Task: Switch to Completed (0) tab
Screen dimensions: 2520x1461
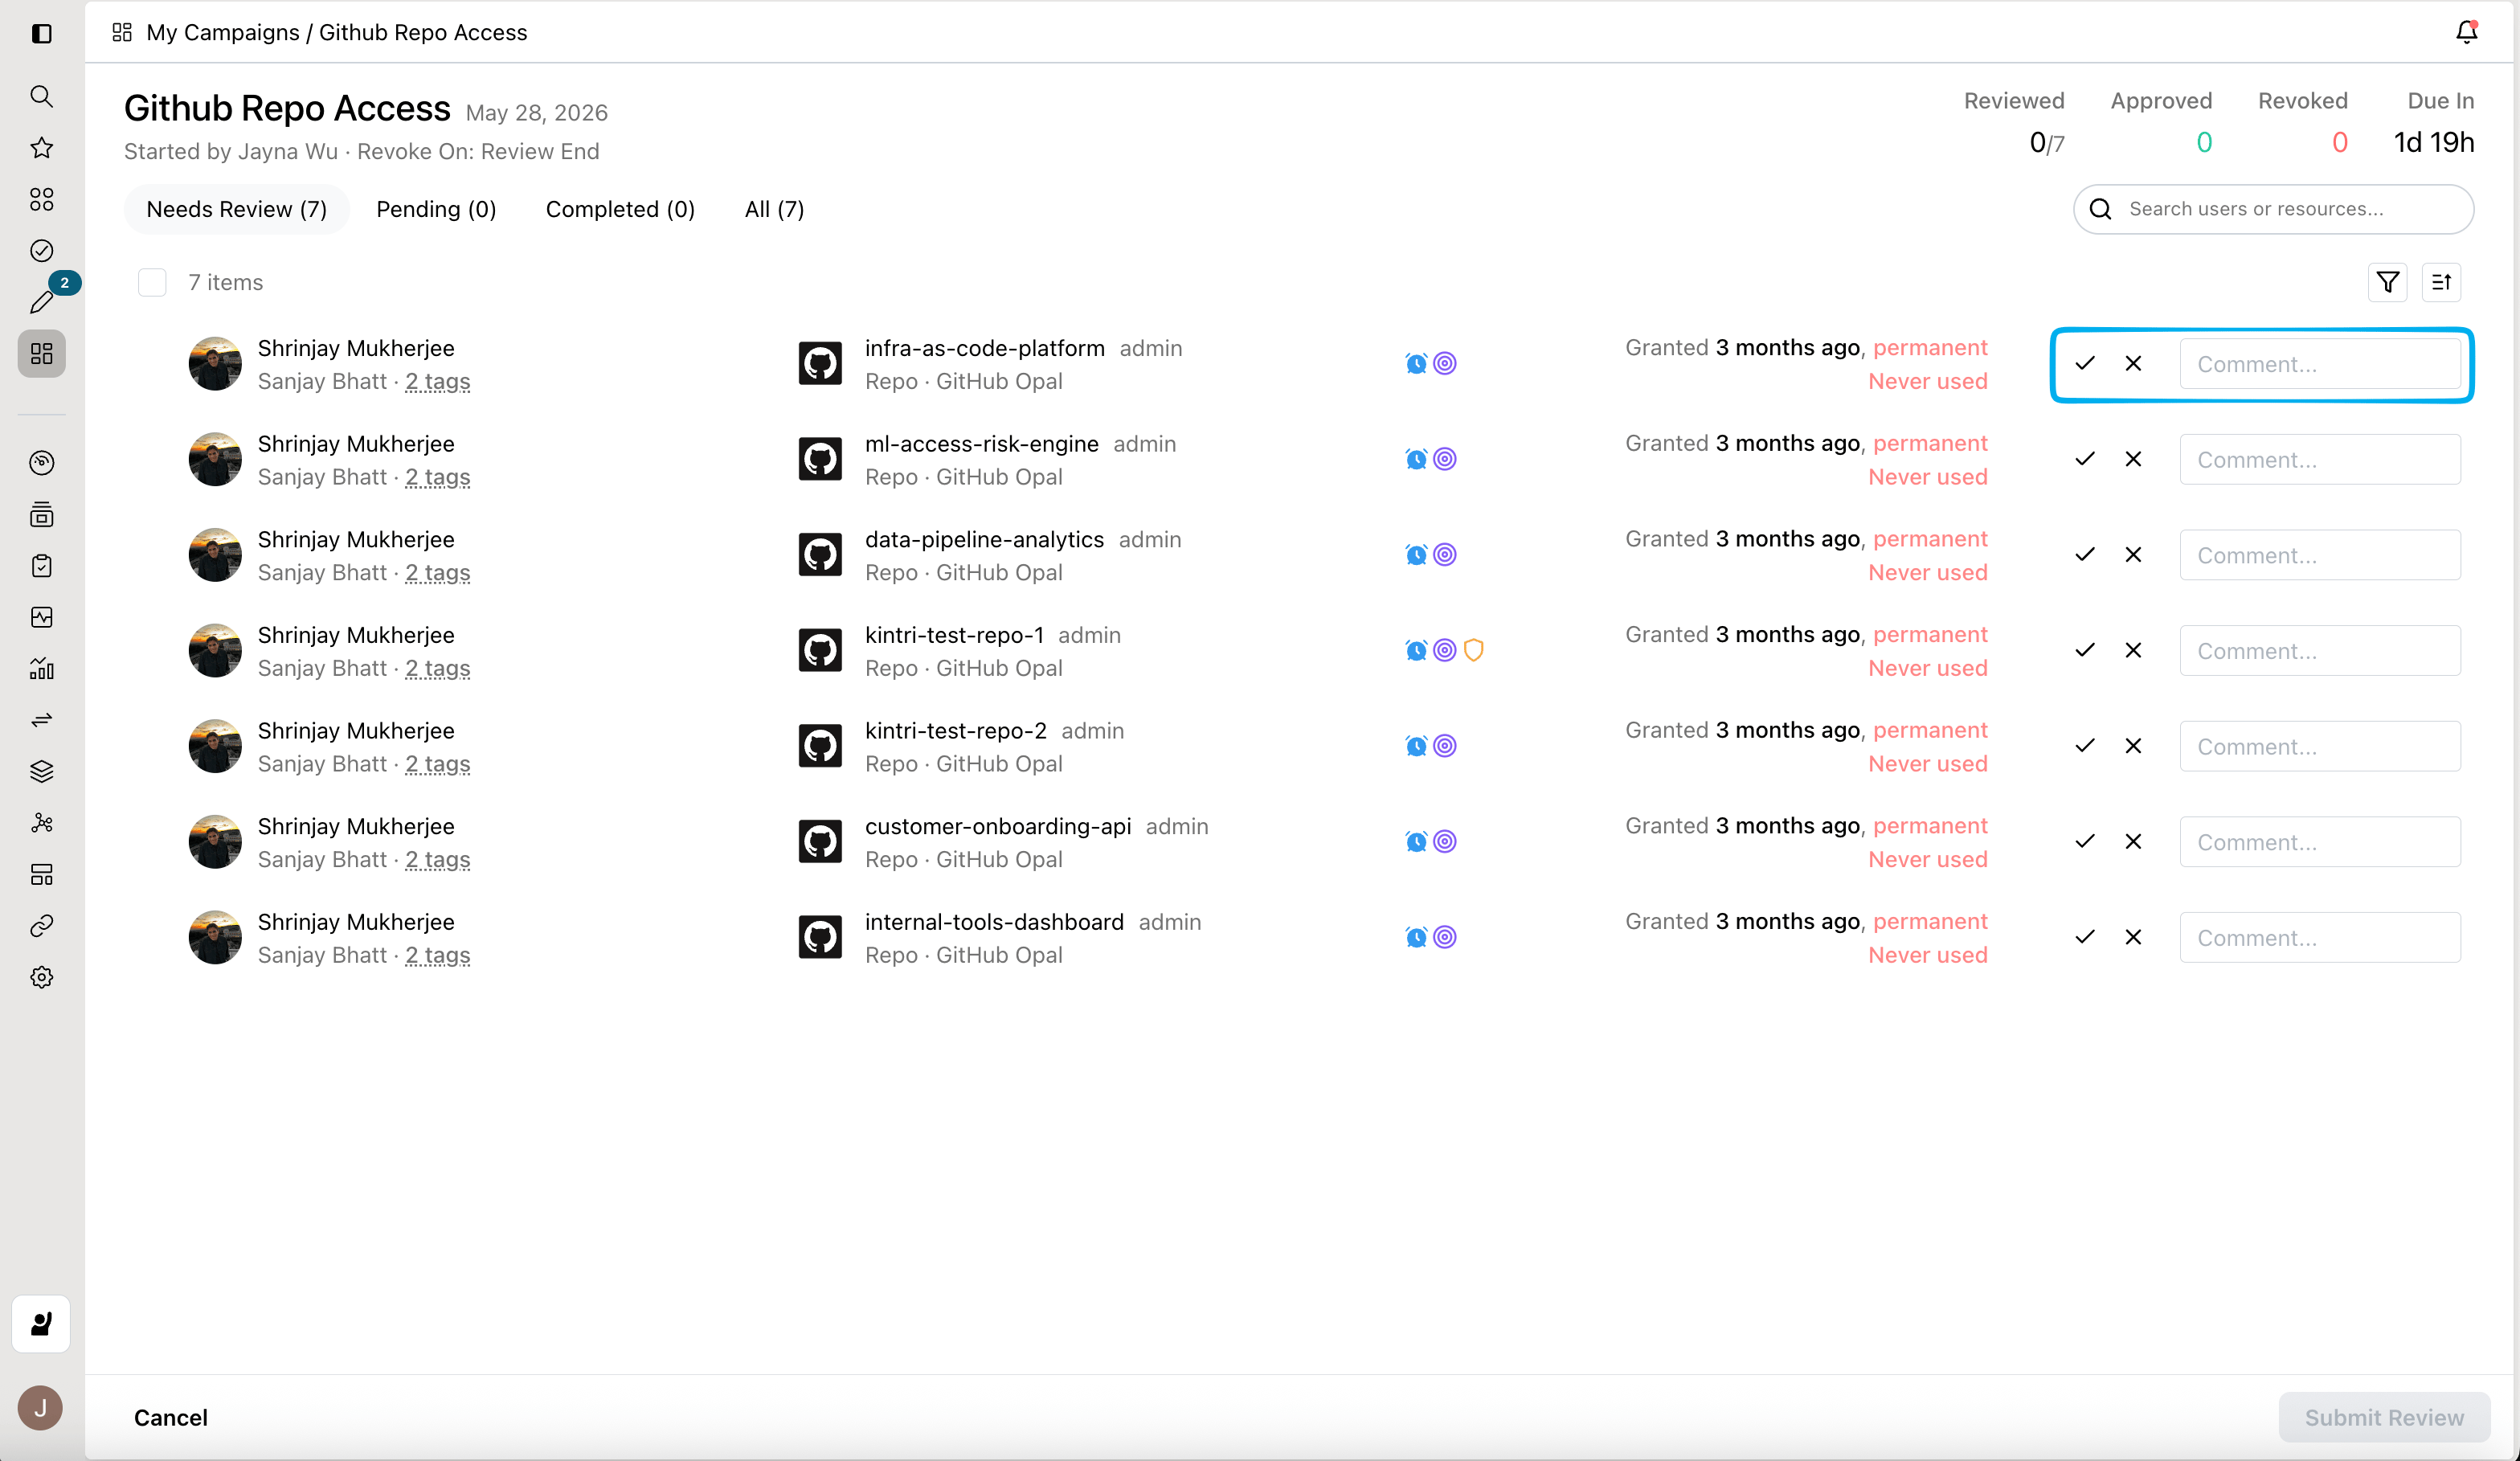Action: tap(620, 209)
